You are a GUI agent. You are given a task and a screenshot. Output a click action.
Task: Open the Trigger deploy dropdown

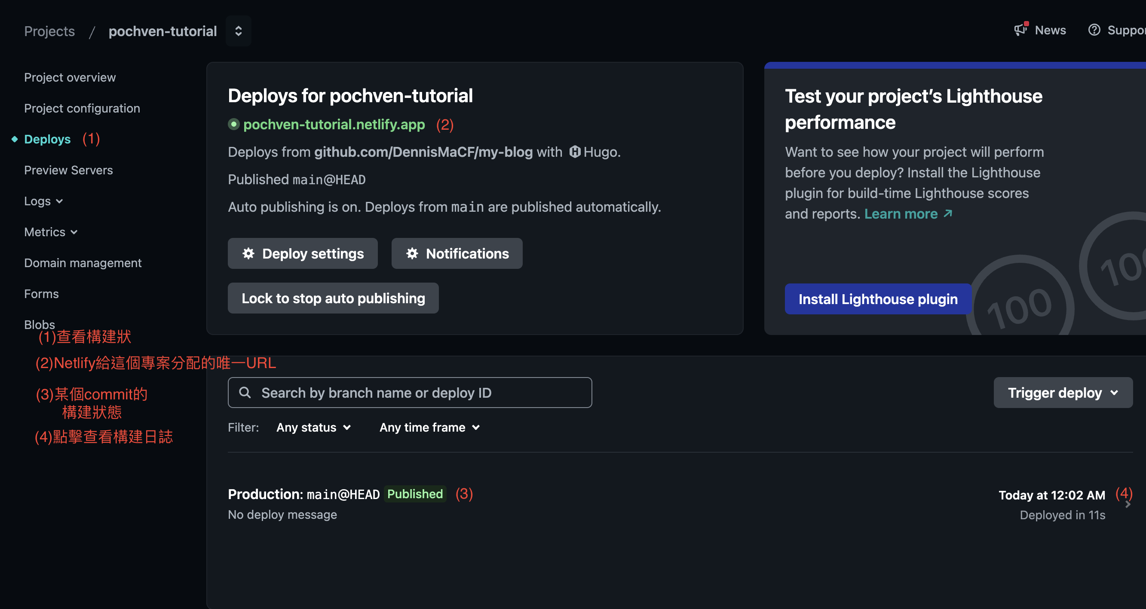coord(1063,393)
